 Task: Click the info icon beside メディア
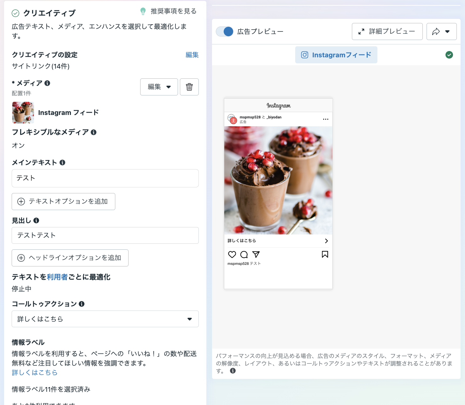47,83
